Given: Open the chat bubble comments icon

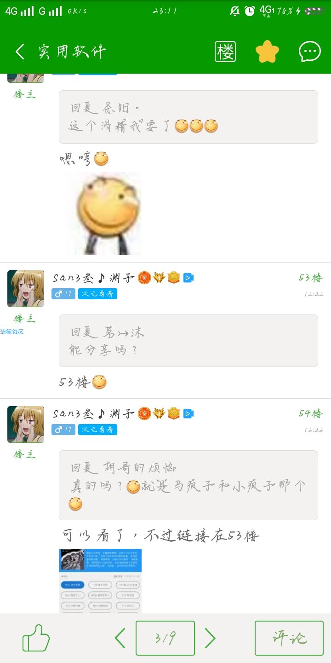Looking at the screenshot, I should tap(310, 52).
